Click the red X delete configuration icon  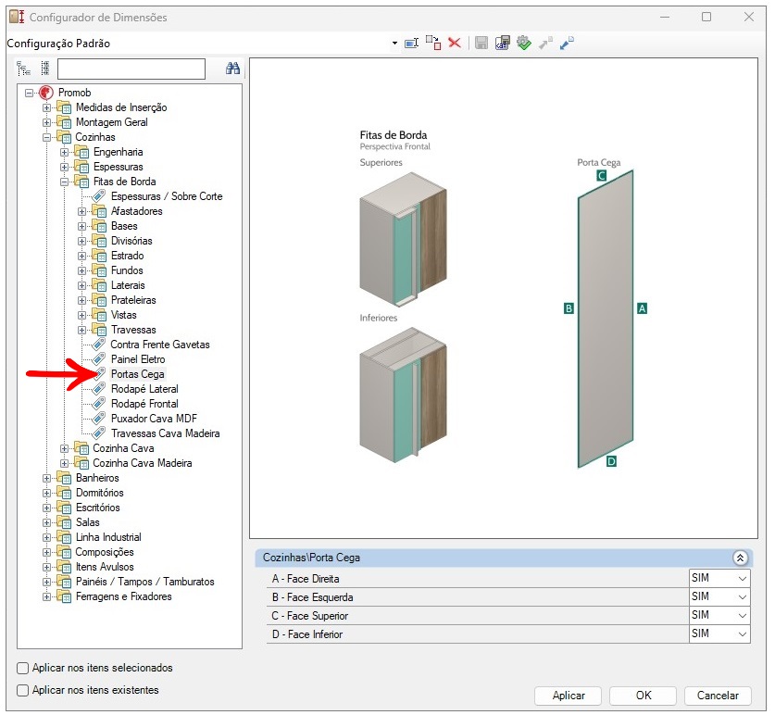tap(455, 44)
